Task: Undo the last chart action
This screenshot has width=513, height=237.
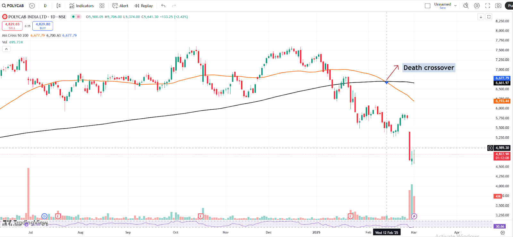Action: point(164,6)
